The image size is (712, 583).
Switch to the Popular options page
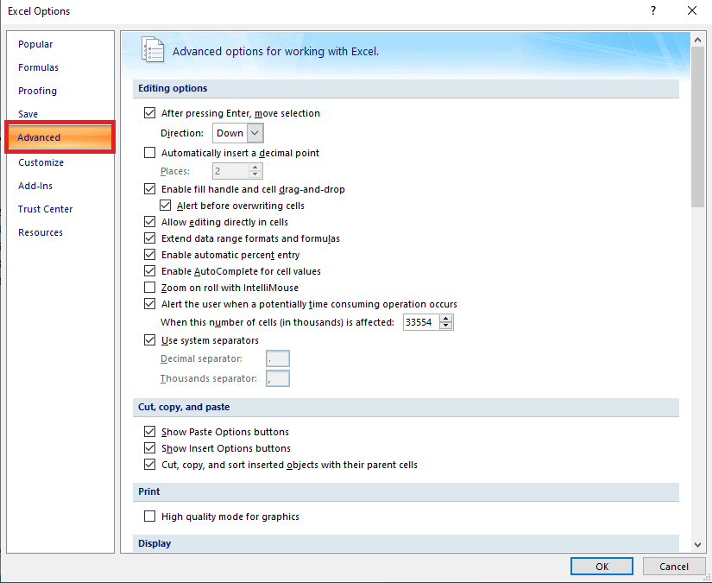click(x=35, y=44)
